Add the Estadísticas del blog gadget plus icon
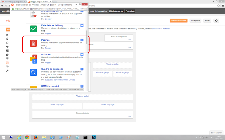225x140 pixels. tap(82, 25)
